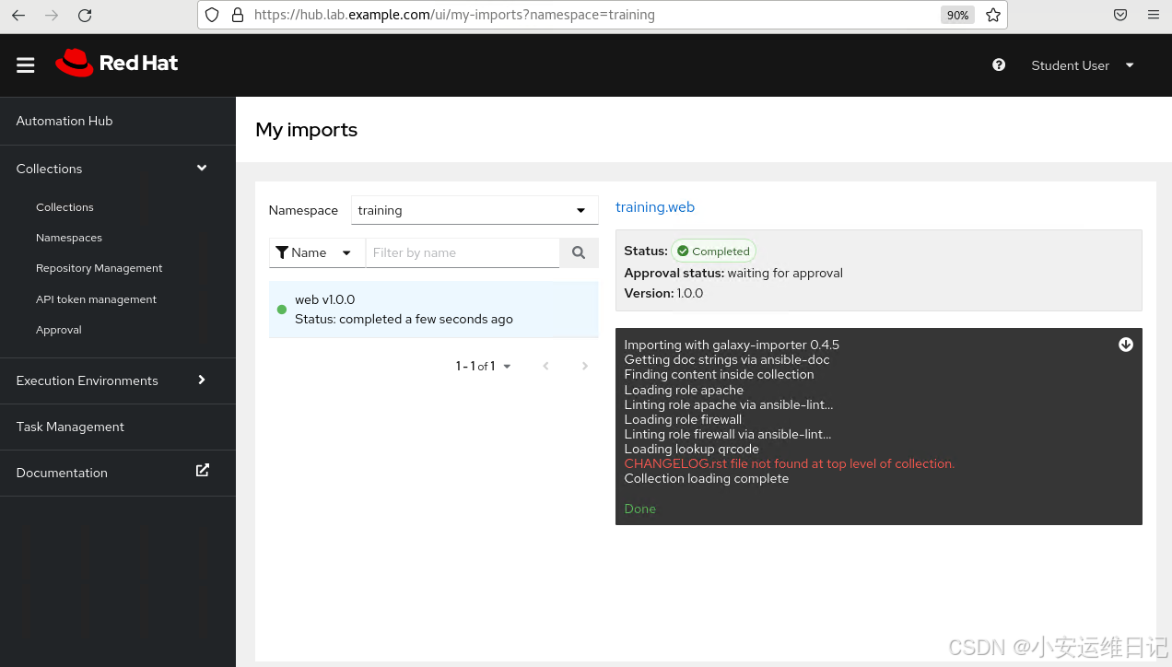Click 'Finding content inside collection' log line
Viewport: 1172px width, 667px height.
point(720,374)
